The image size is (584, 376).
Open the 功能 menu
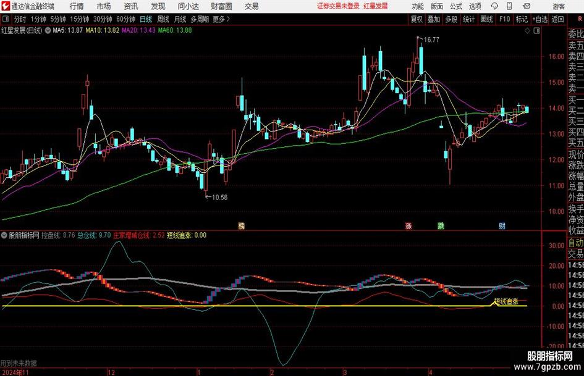point(418,6)
